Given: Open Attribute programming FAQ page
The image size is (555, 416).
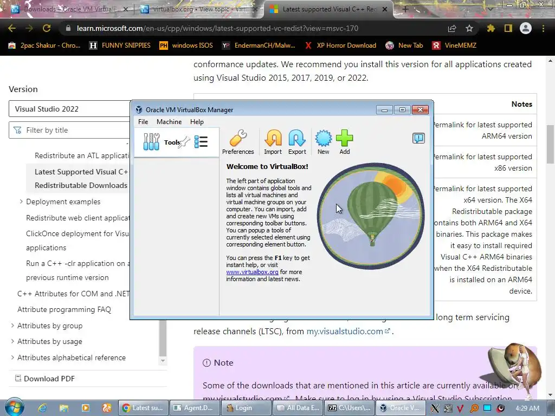Looking at the screenshot, I should (64, 309).
